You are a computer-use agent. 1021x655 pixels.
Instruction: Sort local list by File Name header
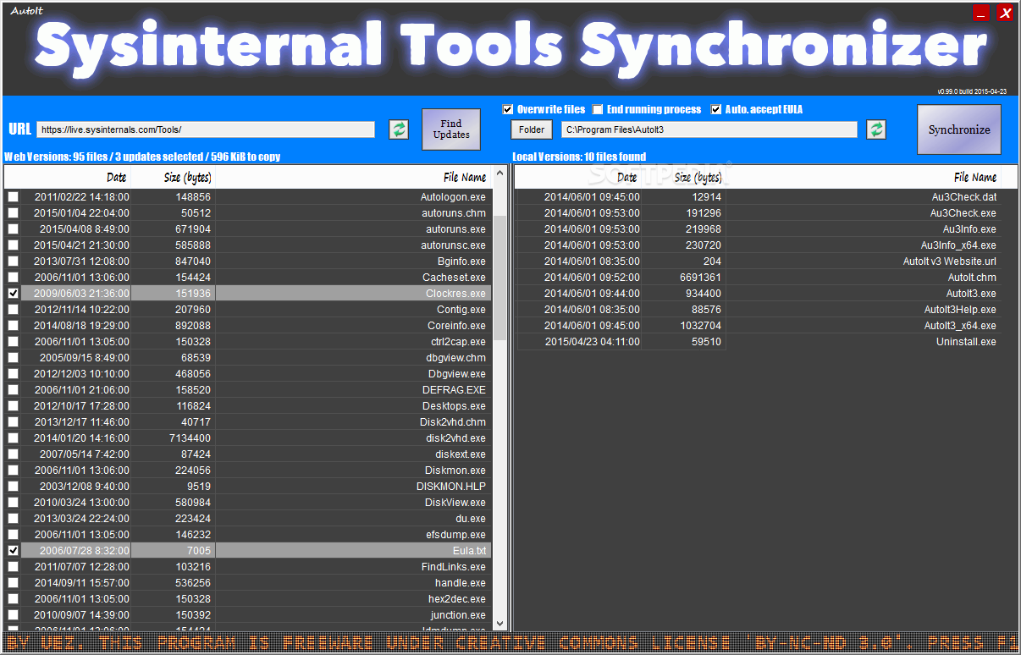point(864,177)
